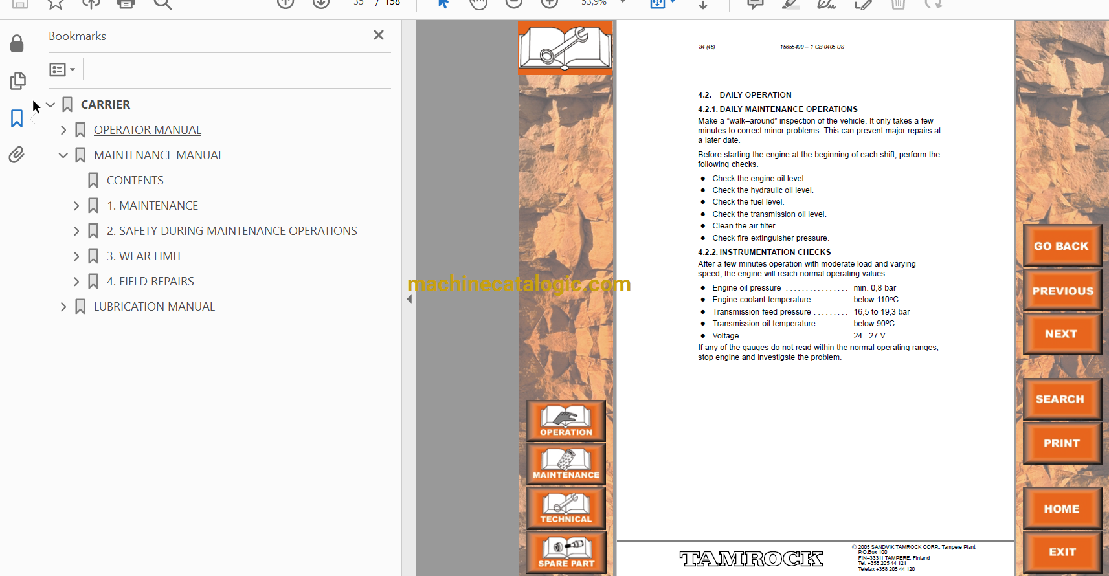Click the GO BACK button
The height and width of the screenshot is (576, 1109).
tap(1062, 246)
